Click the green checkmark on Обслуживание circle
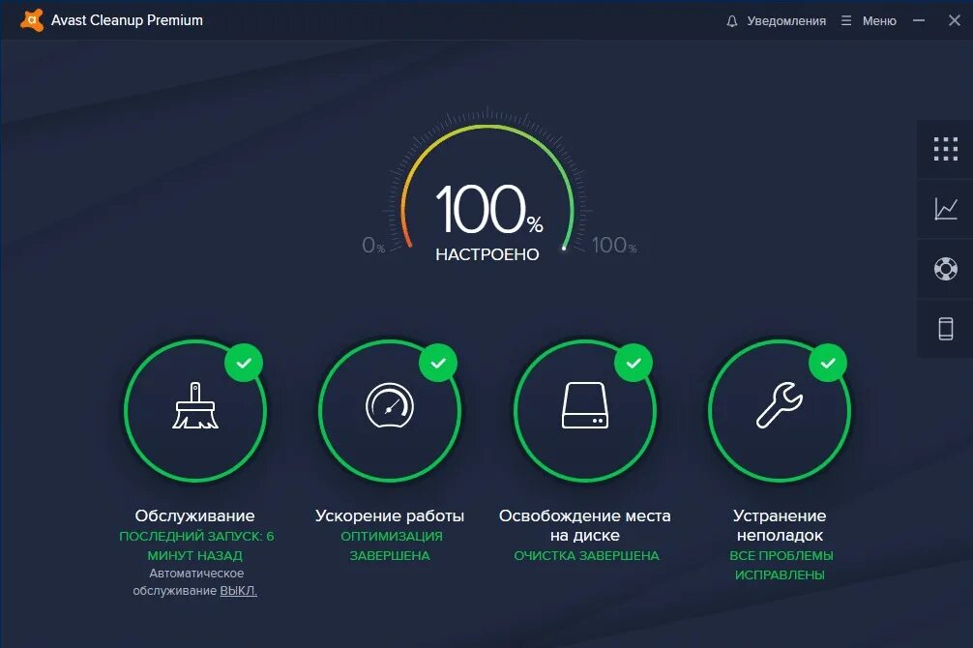Image resolution: width=973 pixels, height=648 pixels. pos(245,362)
